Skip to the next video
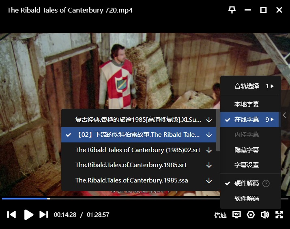This screenshot has width=290, height=229. (44, 214)
